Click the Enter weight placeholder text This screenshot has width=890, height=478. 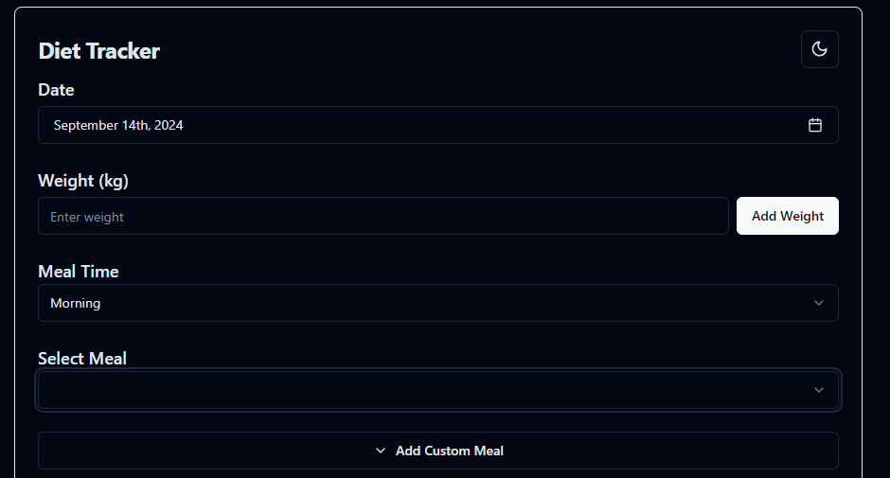click(87, 217)
